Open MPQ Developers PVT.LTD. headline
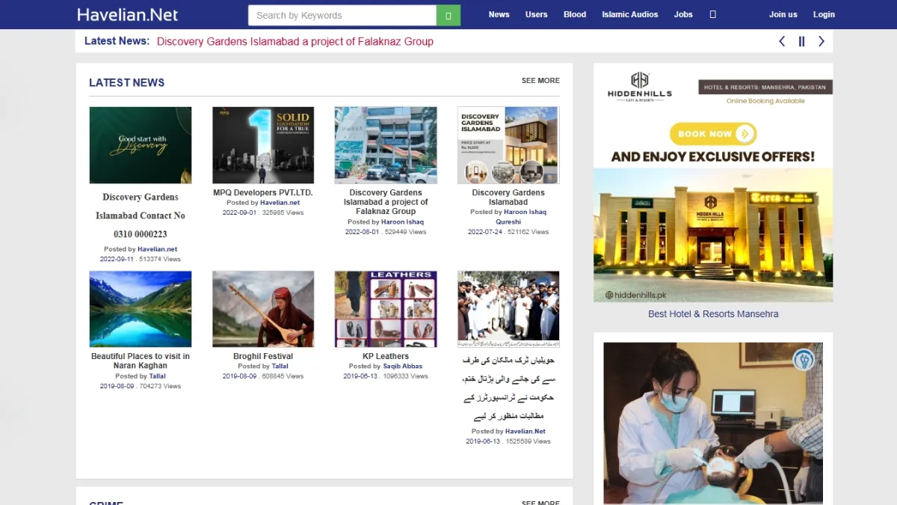 263,193
